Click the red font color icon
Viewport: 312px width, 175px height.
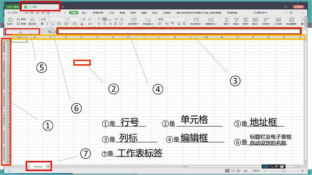(82, 24)
